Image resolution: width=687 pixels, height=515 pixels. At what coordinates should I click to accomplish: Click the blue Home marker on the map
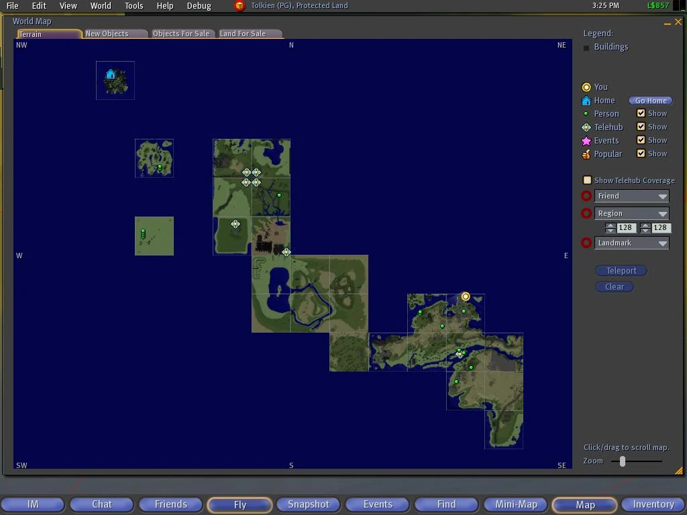coord(111,74)
